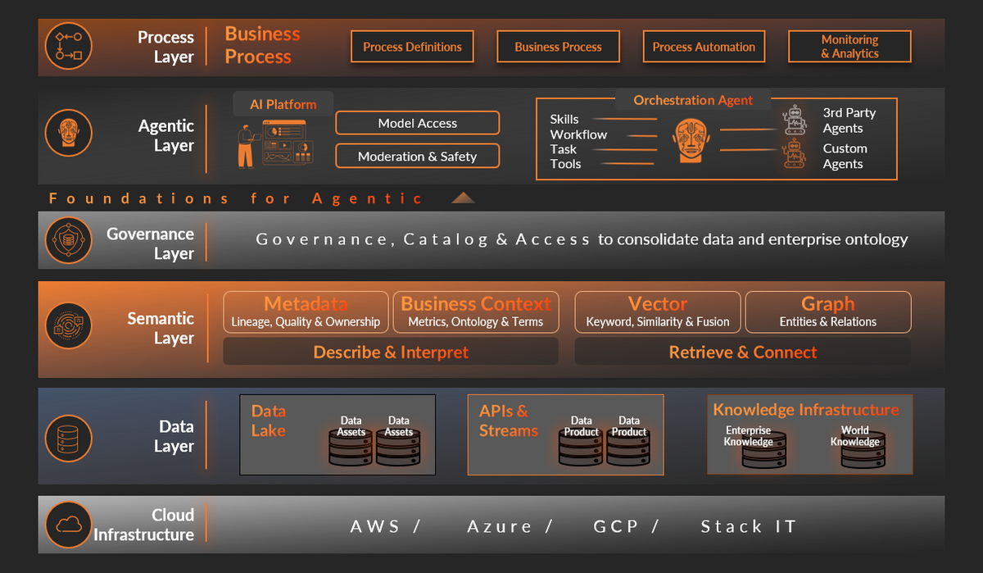Select the Monitoring & Analytics box

pos(849,47)
